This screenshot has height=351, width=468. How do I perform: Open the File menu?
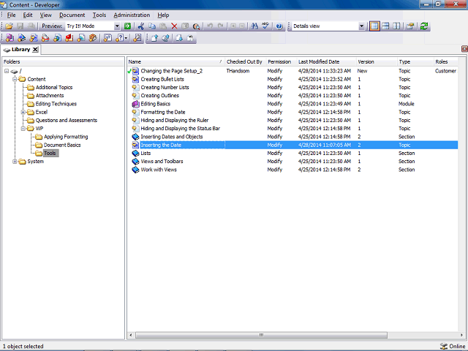12,15
